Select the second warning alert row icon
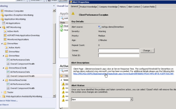Viewport: 176px width, 109px height. click(63, 88)
